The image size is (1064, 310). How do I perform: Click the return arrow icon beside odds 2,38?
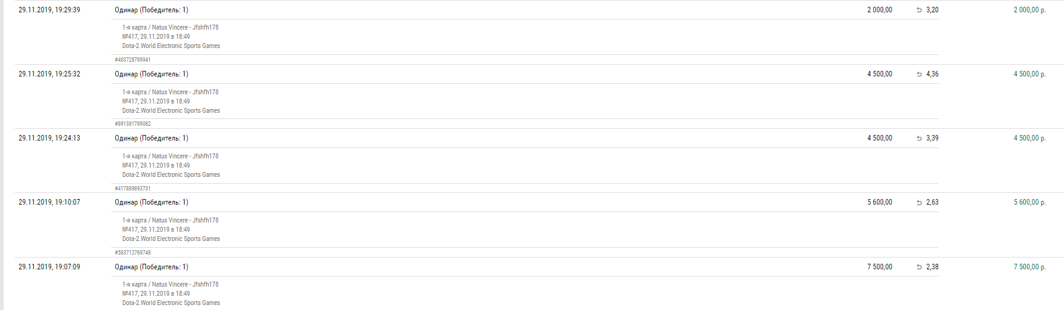(919, 267)
